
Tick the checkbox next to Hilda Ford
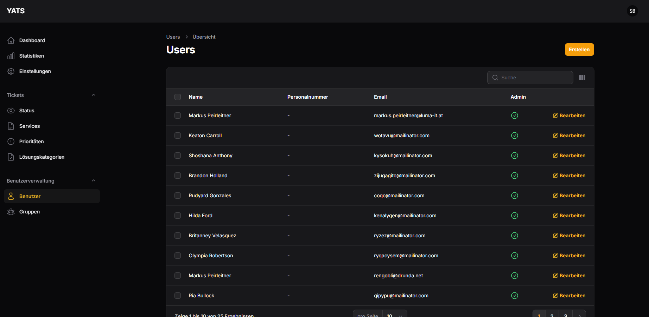tap(178, 216)
